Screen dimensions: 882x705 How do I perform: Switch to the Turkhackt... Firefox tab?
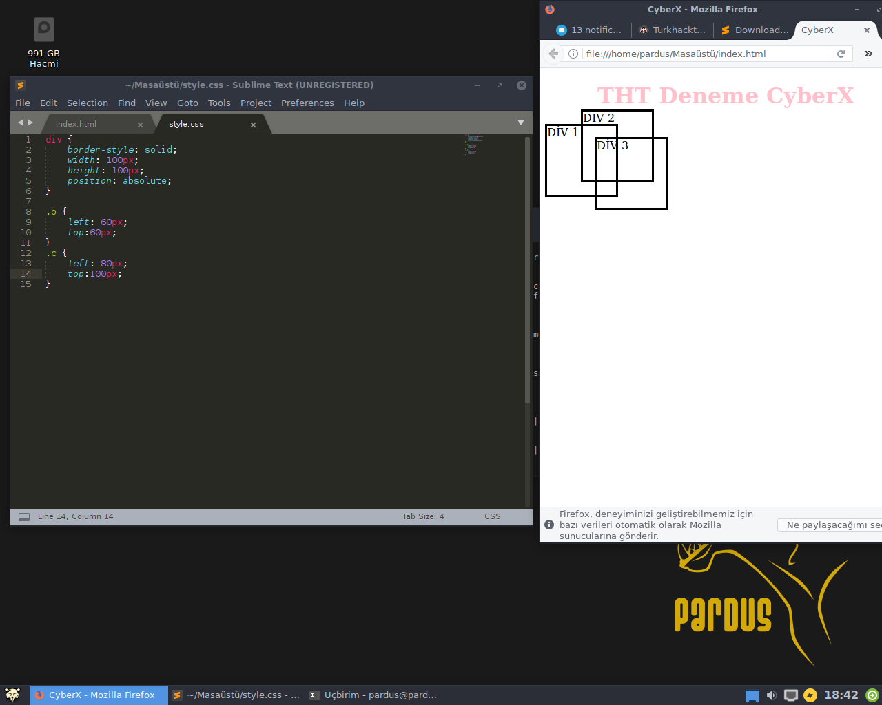(672, 30)
